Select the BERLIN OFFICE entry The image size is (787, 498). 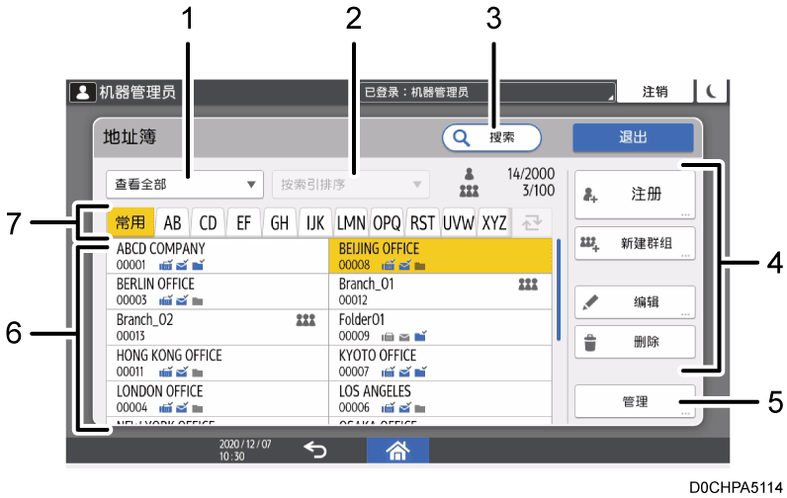(x=216, y=290)
